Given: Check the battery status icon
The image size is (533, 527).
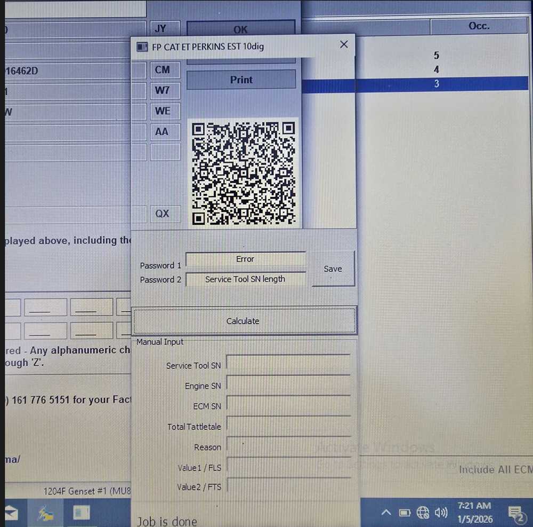Looking at the screenshot, I should (x=405, y=513).
